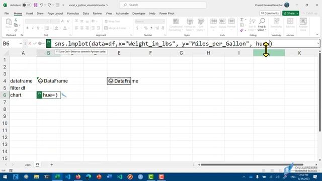The height and width of the screenshot is (181, 322).
Task: Open the Font name combo box
Action: click(x=37, y=21)
